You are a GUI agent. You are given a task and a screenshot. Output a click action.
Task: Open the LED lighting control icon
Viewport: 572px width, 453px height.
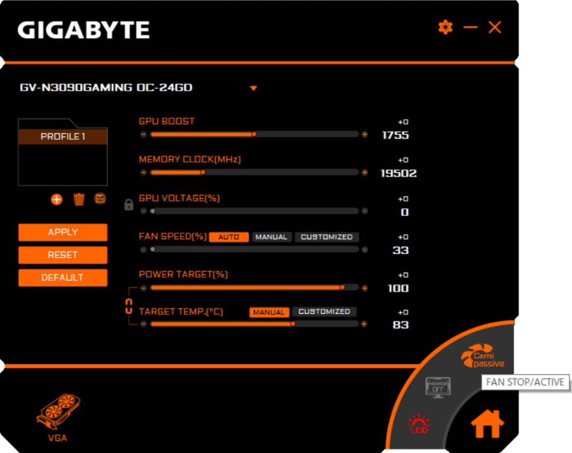[419, 424]
